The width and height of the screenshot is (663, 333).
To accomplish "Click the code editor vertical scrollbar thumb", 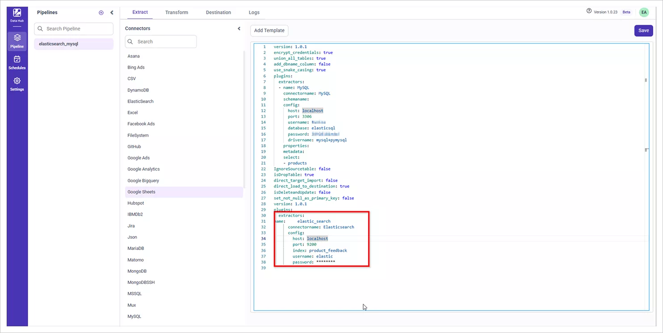I will (x=646, y=80).
